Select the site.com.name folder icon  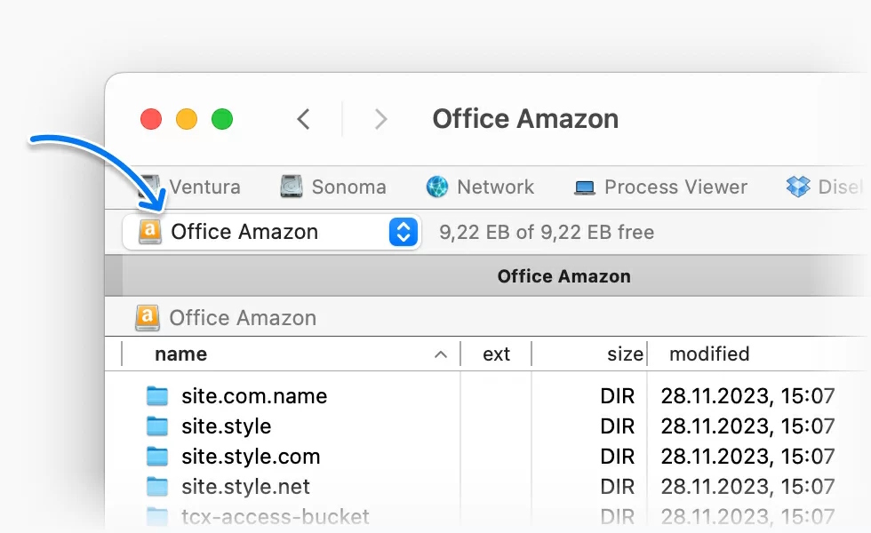[157, 396]
